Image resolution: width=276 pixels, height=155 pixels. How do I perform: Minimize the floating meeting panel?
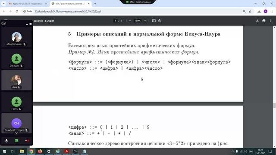coord(27,24)
